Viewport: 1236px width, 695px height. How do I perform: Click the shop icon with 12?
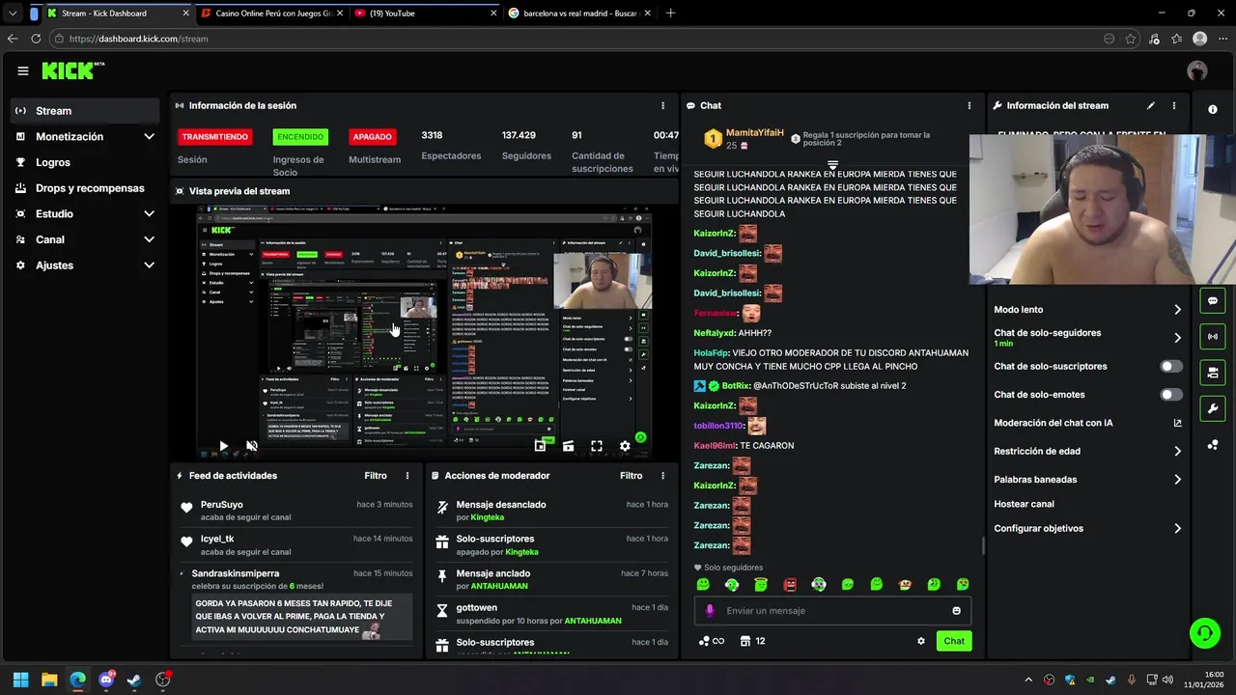(752, 641)
